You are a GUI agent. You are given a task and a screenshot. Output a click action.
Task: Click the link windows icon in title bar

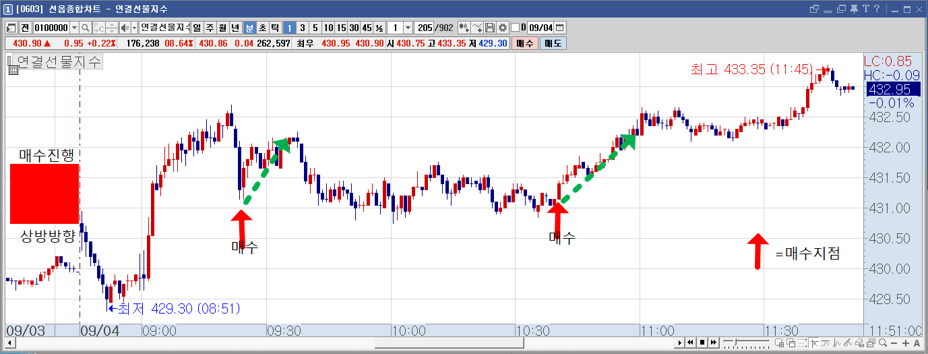pyautogui.click(x=814, y=9)
